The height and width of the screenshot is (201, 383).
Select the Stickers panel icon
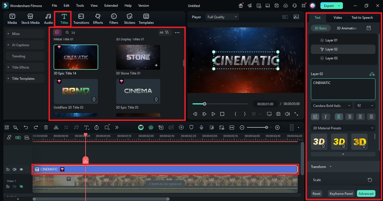(x=129, y=19)
